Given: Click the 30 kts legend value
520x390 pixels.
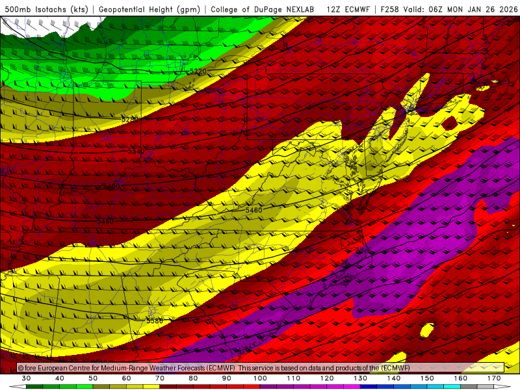Looking at the screenshot, I should tap(26, 378).
